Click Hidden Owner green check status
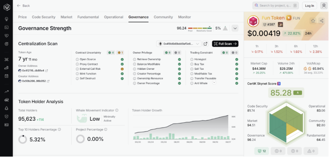 179,69
